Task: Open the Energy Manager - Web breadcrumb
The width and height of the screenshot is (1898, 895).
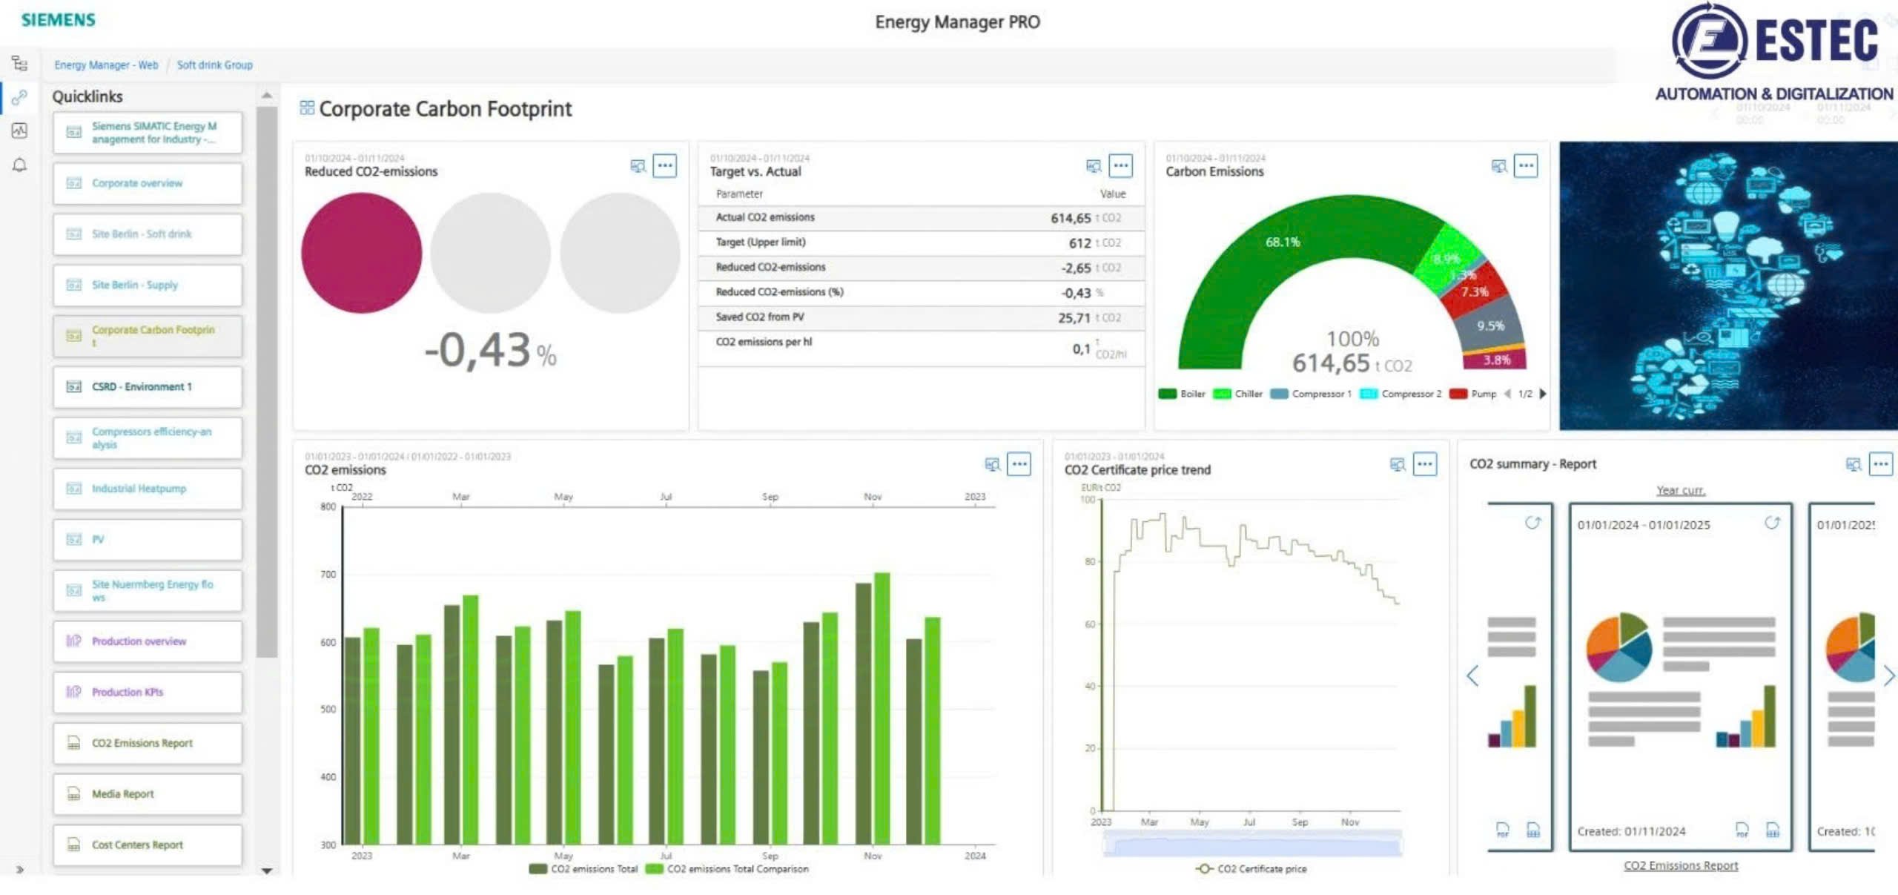Action: click(x=105, y=65)
